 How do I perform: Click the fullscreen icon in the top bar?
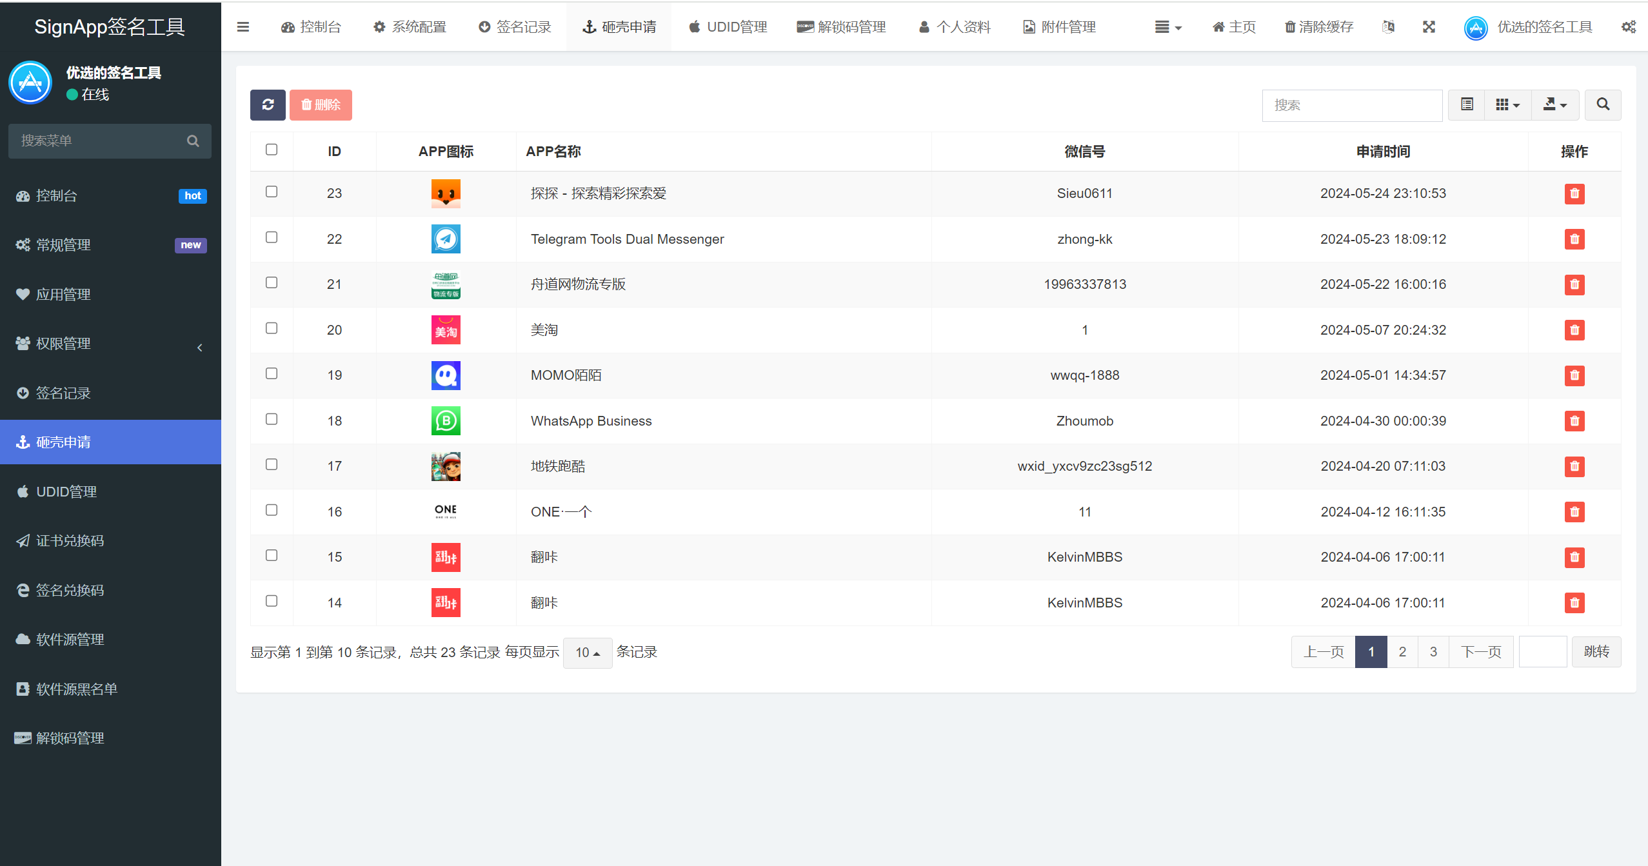tap(1429, 26)
